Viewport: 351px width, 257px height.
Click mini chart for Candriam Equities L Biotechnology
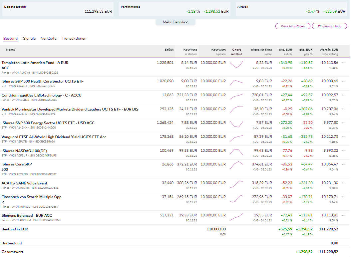click(x=236, y=97)
